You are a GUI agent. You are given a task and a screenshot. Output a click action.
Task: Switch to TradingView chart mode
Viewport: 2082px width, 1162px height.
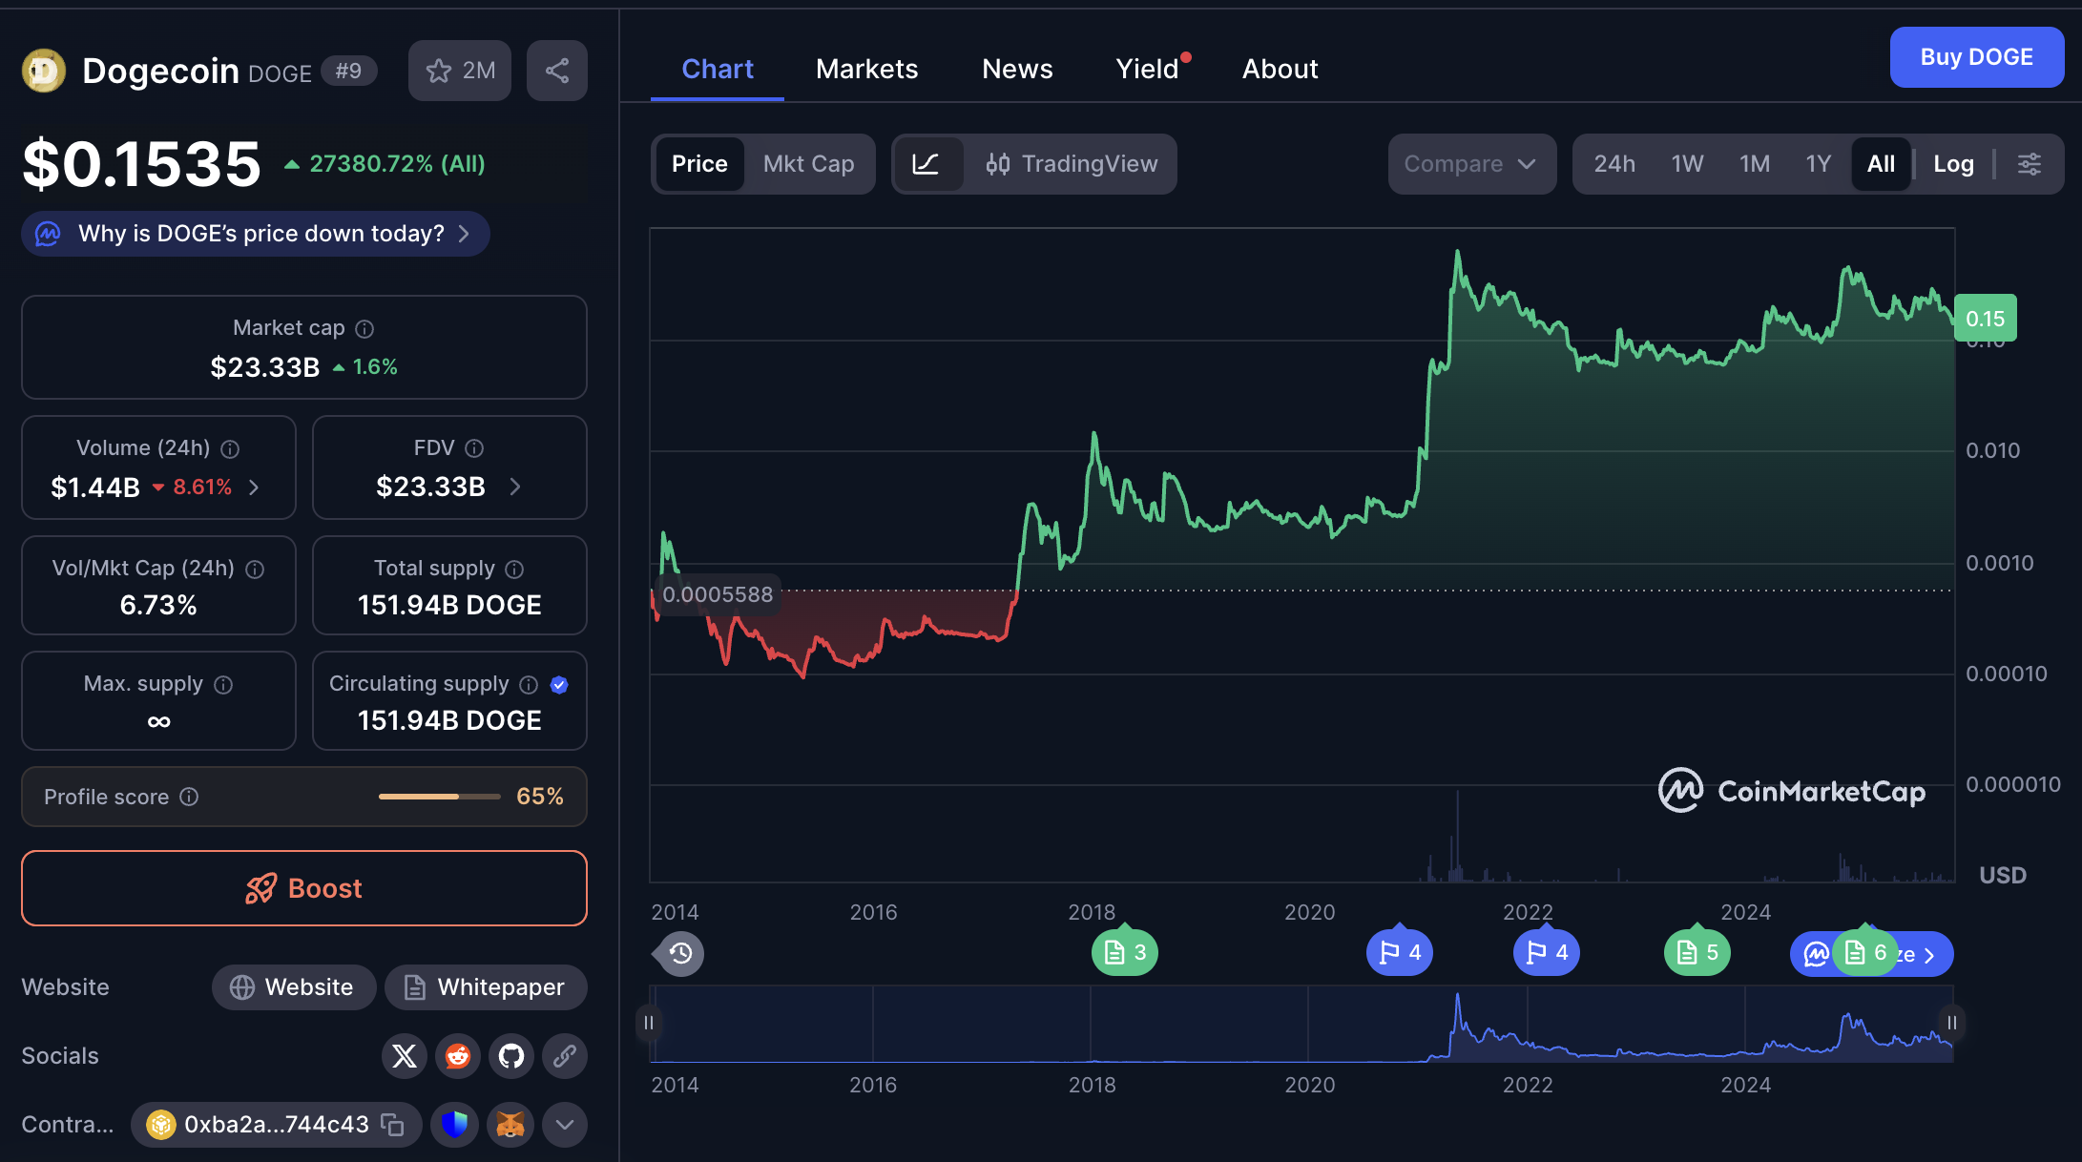click(x=1072, y=164)
